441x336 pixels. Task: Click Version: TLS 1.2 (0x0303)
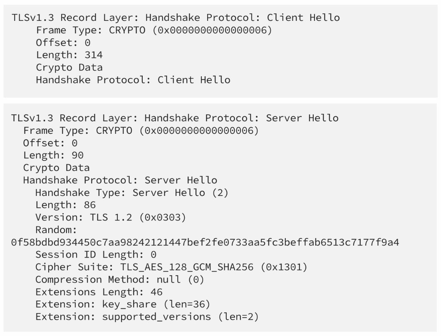111,217
